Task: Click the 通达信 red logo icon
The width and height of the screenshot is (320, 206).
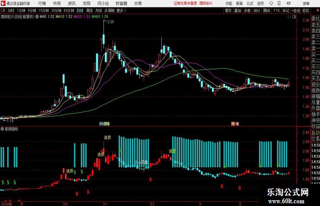Action: click(3, 3)
